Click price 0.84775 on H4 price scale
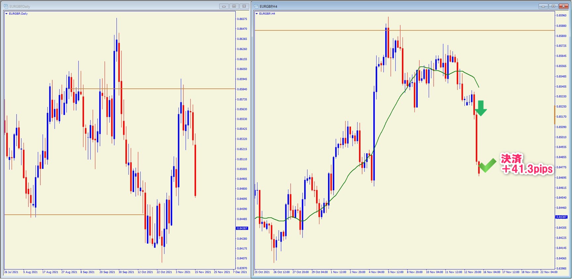Screen dimensions: 572x279 [562, 167]
